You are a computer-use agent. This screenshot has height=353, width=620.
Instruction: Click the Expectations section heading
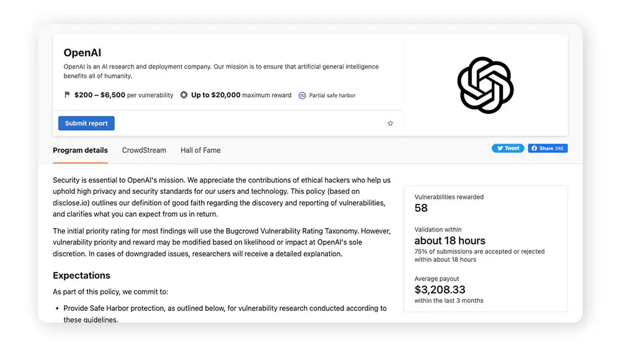point(81,276)
